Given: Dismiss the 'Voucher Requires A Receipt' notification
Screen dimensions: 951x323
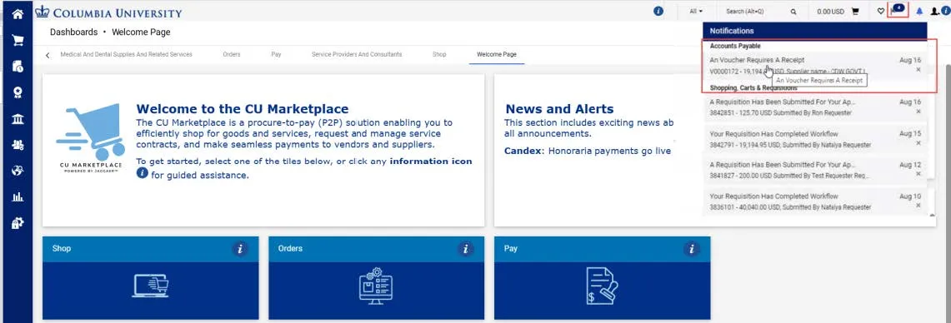Looking at the screenshot, I should pyautogui.click(x=918, y=70).
